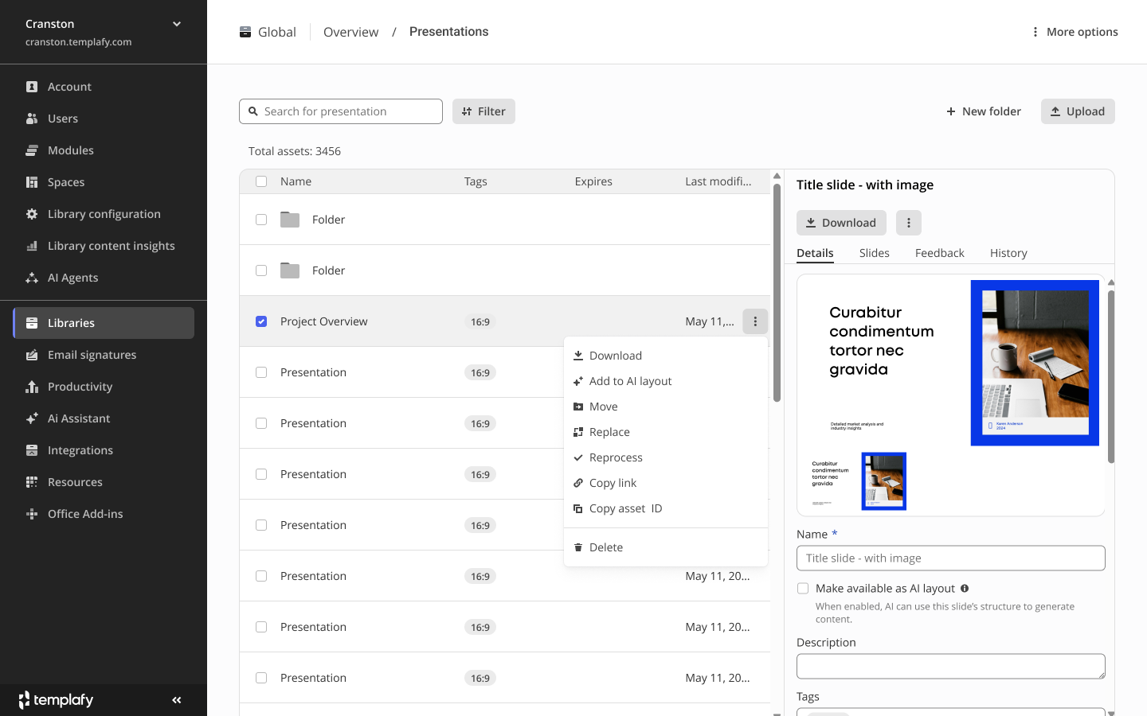Select the first Folder row checkbox
This screenshot has height=716, width=1147.
click(261, 220)
